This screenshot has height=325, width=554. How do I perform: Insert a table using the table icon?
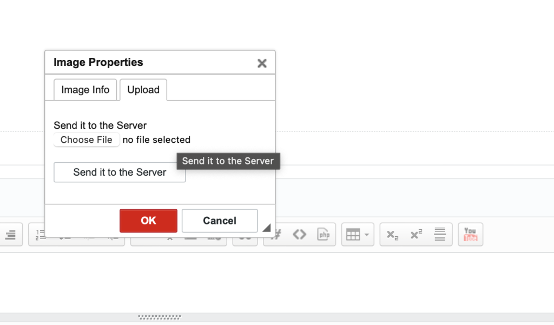[x=353, y=235]
